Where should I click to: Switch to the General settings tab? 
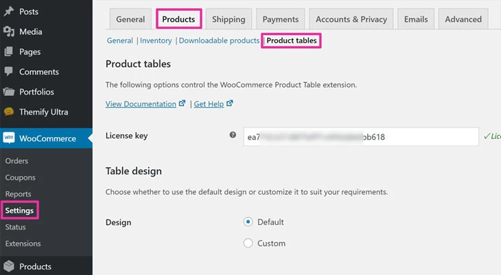point(130,19)
